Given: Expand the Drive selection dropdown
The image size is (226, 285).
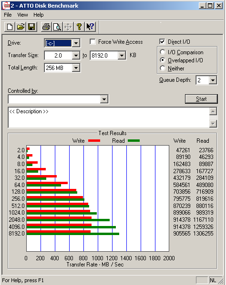Looking at the screenshot, I should tap(76, 43).
